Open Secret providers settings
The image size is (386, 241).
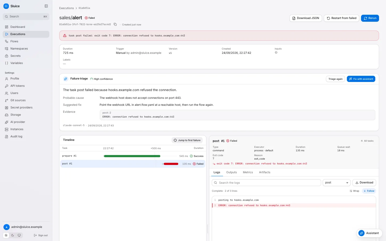pyautogui.click(x=26, y=107)
